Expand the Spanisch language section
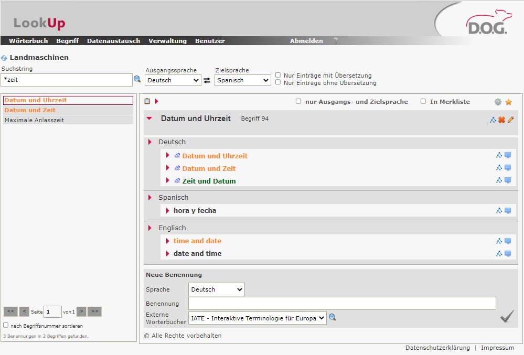Screen dimensions: 524x355 (x=149, y=198)
